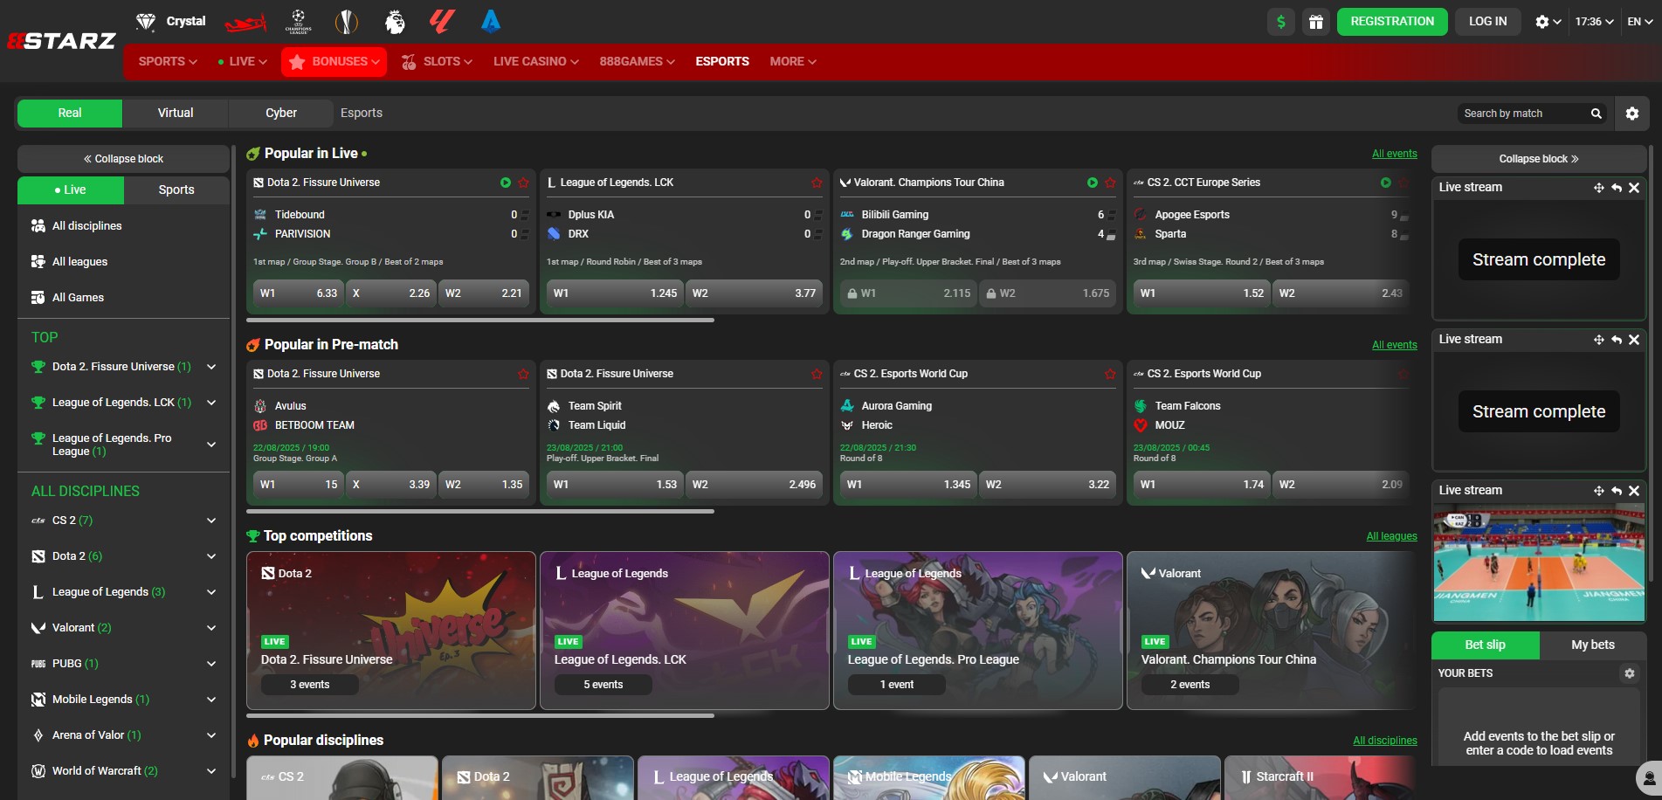1662x800 pixels.
Task: Switch to the Bet slip tab
Action: pyautogui.click(x=1485, y=645)
